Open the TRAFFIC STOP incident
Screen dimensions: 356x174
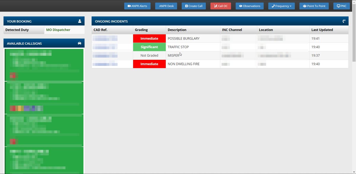point(178,47)
